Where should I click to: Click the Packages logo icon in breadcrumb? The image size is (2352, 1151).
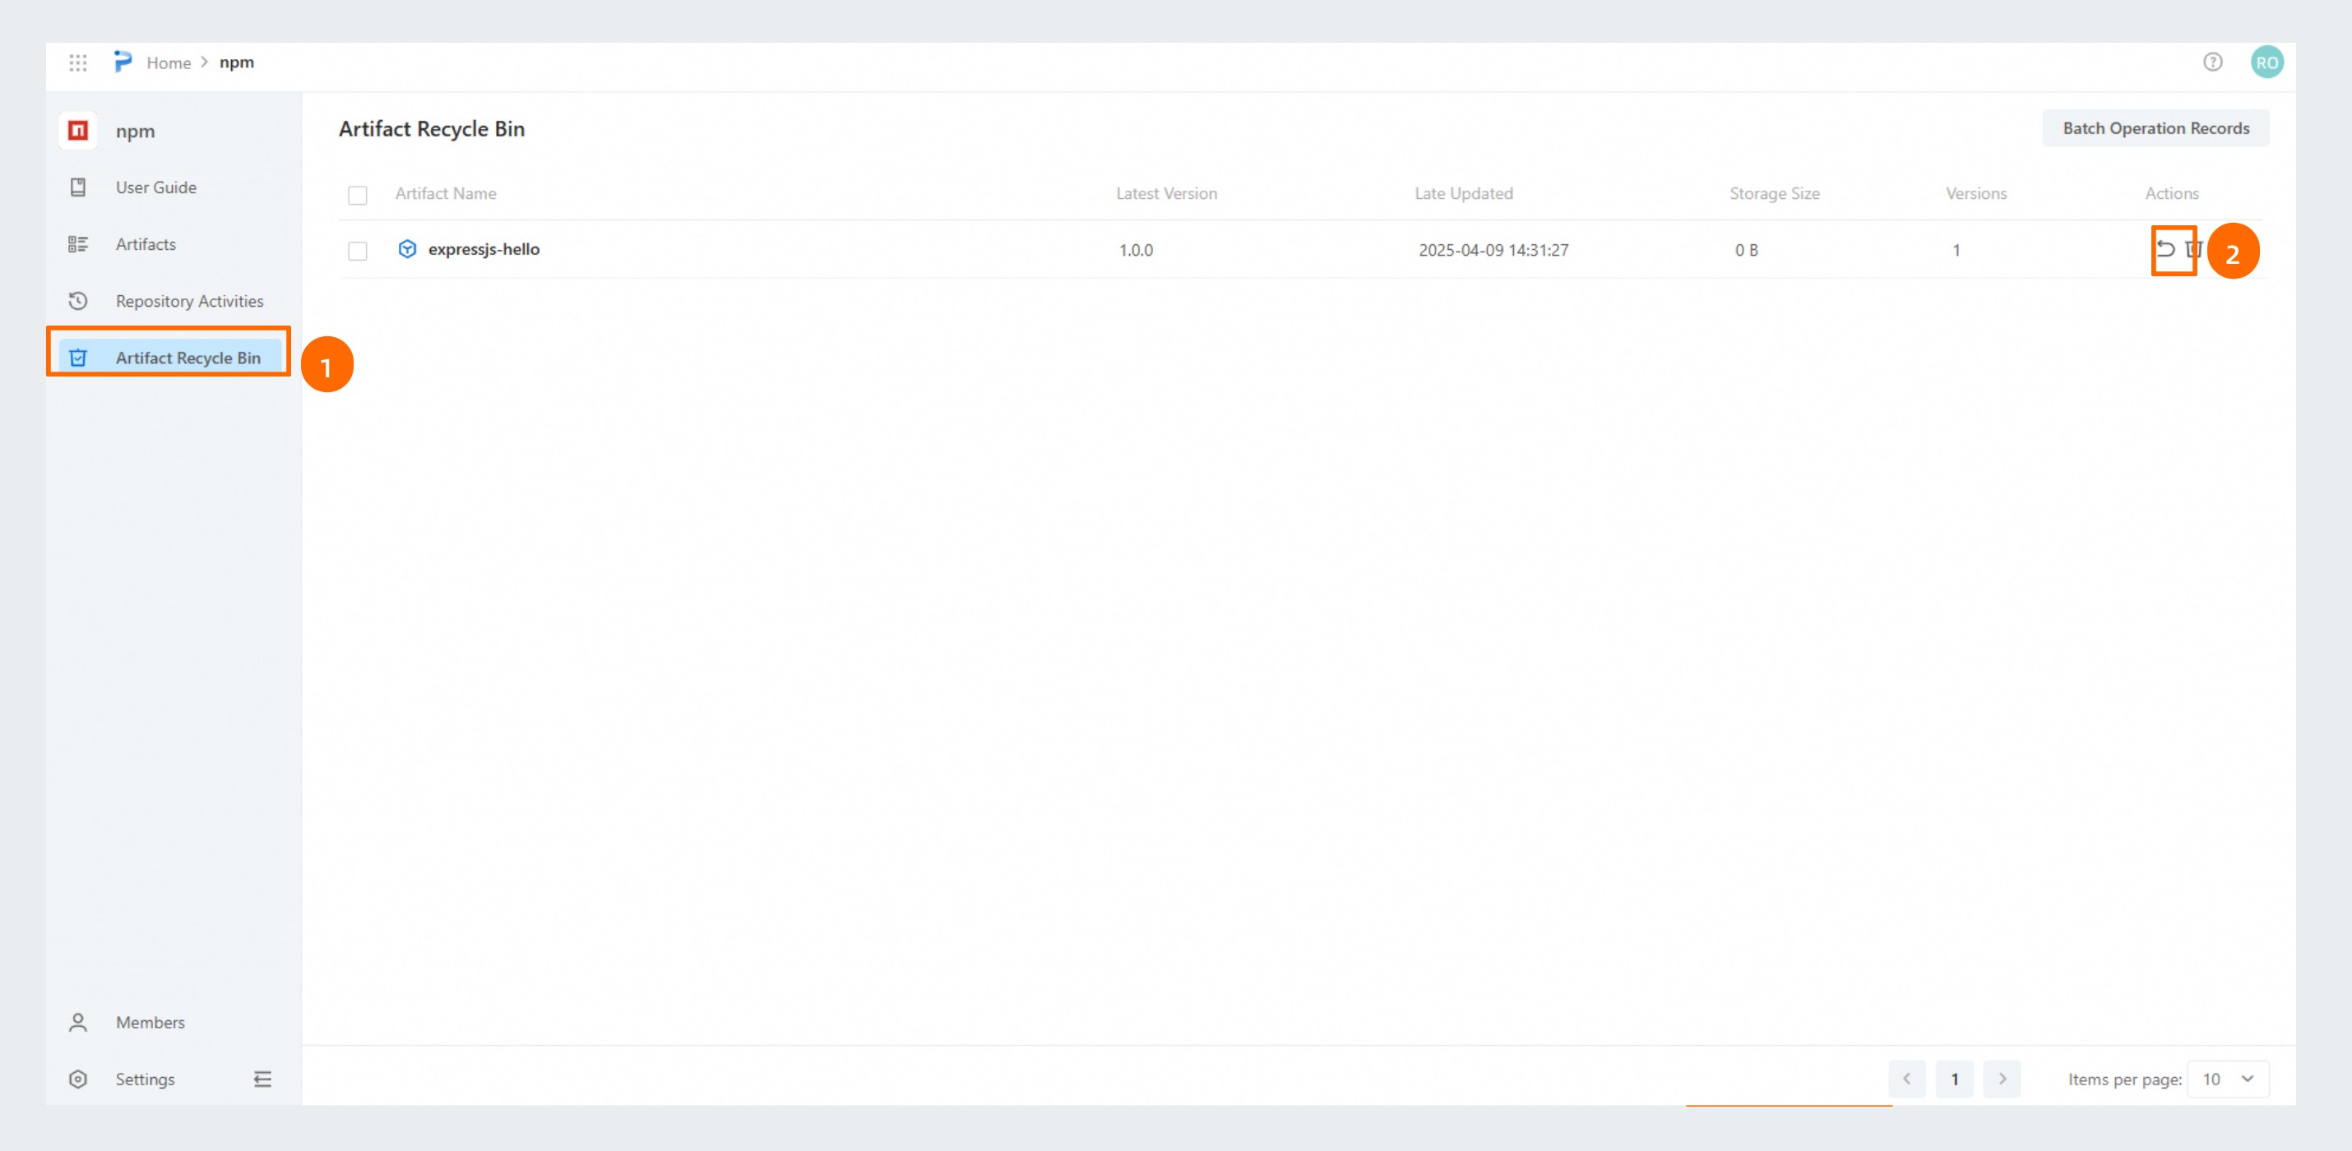[123, 62]
